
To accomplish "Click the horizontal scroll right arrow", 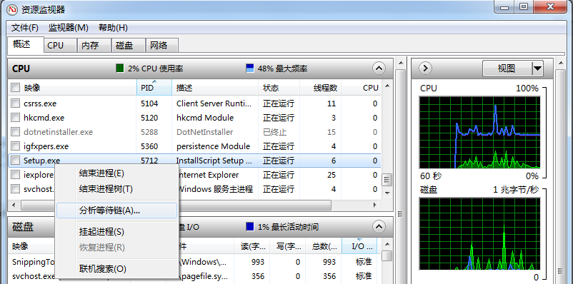I will click(x=374, y=206).
